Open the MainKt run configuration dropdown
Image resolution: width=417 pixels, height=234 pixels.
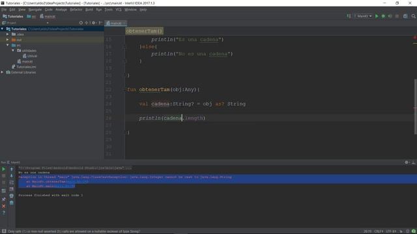[363, 16]
